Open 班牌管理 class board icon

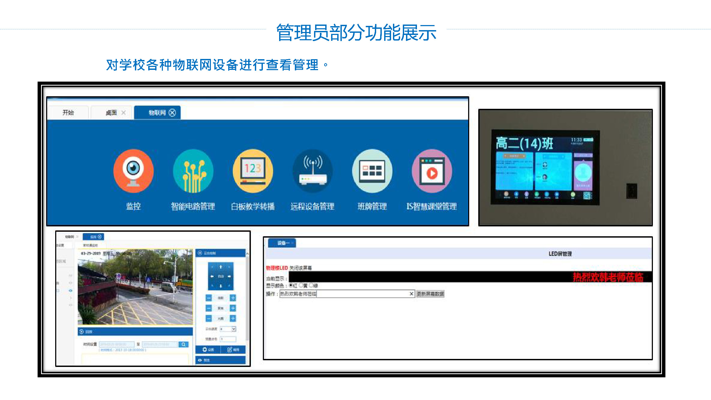(x=372, y=171)
